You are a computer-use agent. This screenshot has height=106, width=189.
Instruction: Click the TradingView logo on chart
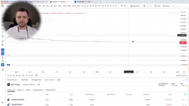9,65
